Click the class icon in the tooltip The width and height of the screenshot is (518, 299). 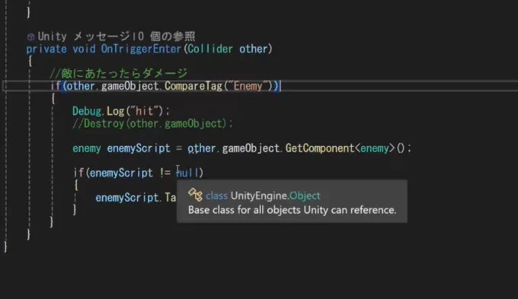[195, 195]
